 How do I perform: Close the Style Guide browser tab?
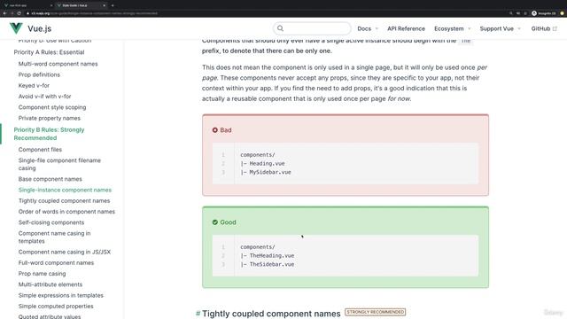[x=105, y=5]
